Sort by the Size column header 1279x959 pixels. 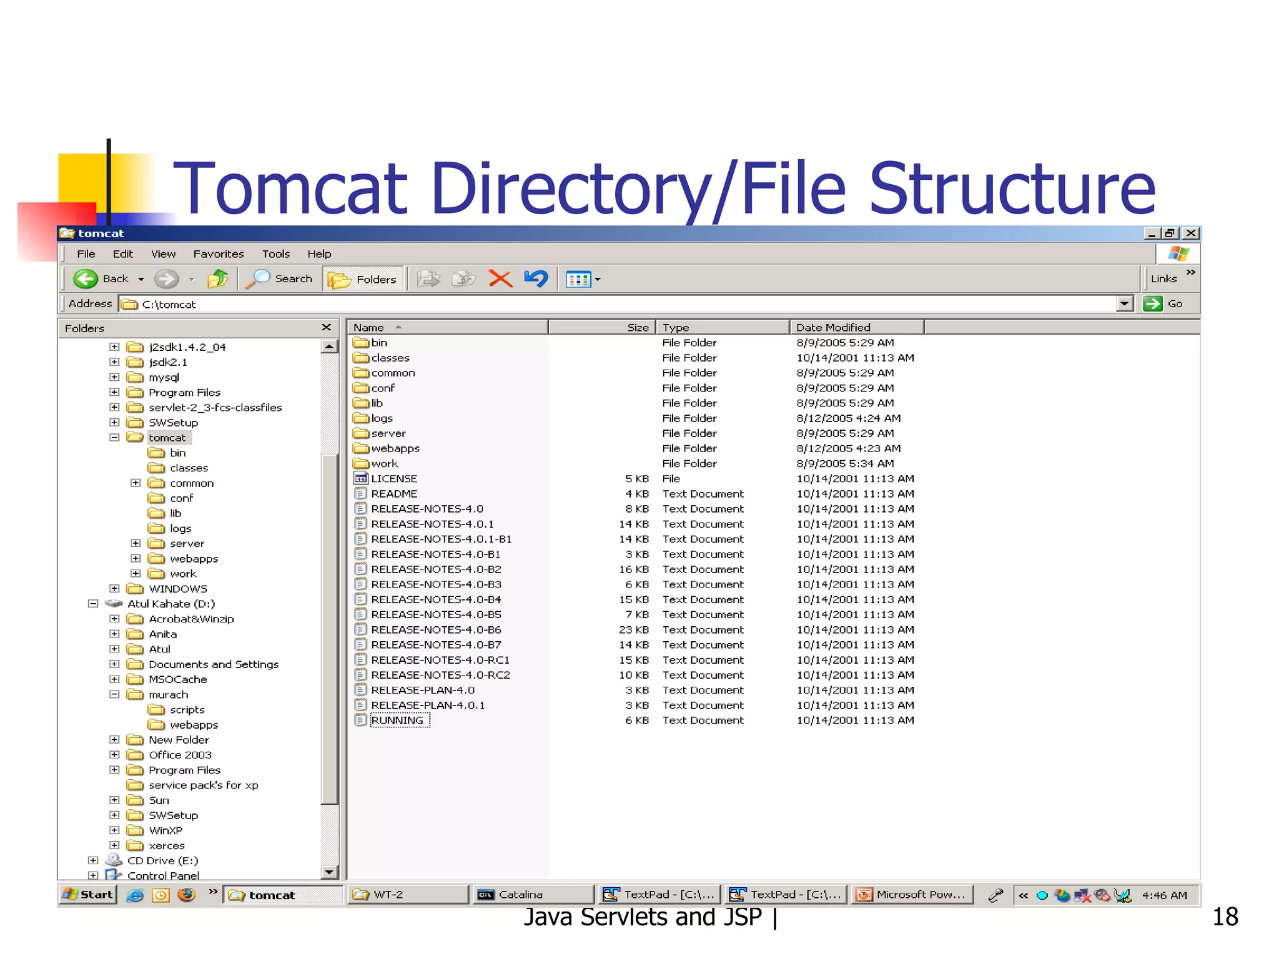[602, 327]
